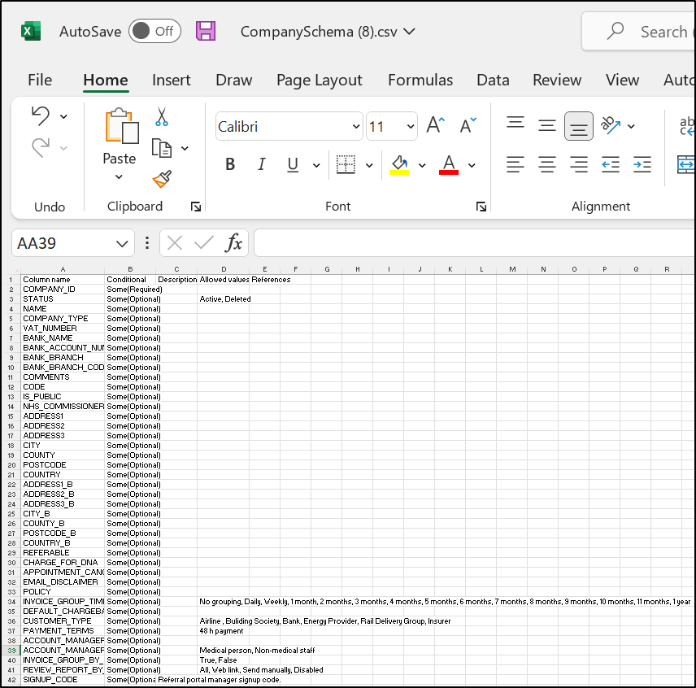Viewport: 696px width, 688px height.
Task: Click the Save floppy disk icon
Action: tap(207, 32)
